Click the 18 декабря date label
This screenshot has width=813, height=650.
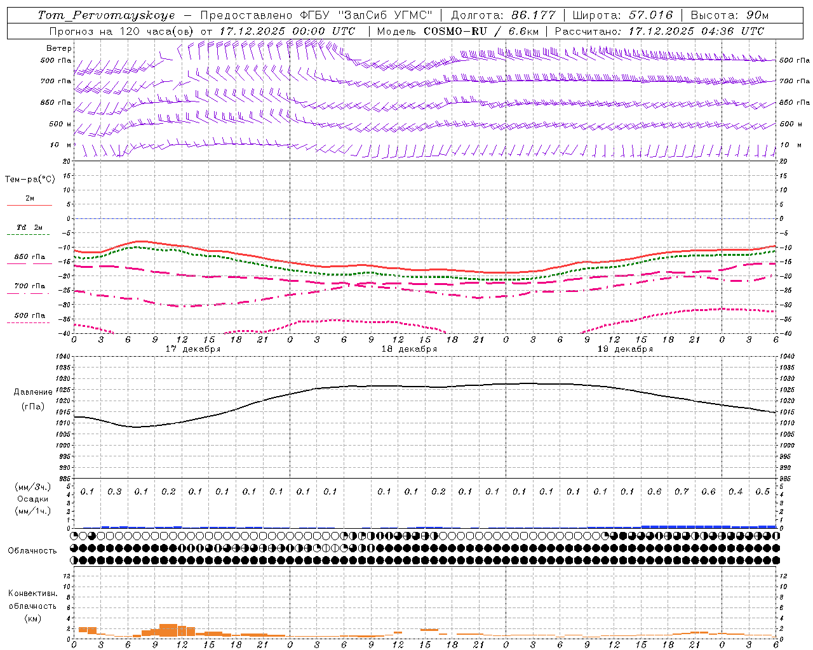(x=409, y=349)
